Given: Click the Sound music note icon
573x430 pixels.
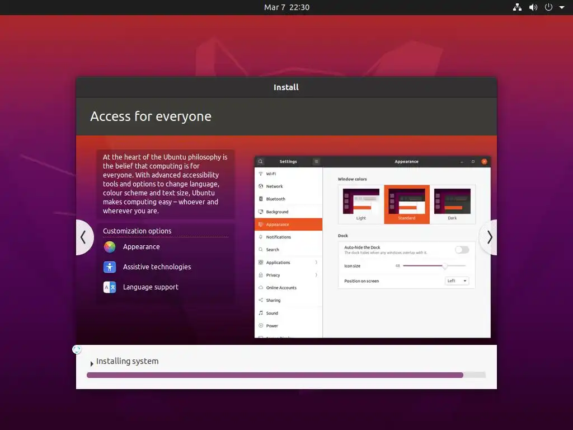Looking at the screenshot, I should 261,313.
